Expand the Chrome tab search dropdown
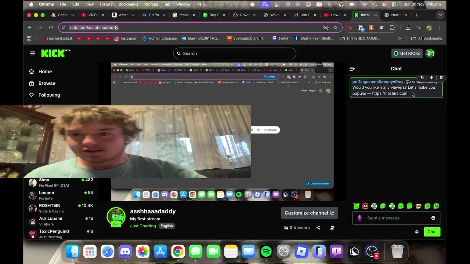 [440, 15]
